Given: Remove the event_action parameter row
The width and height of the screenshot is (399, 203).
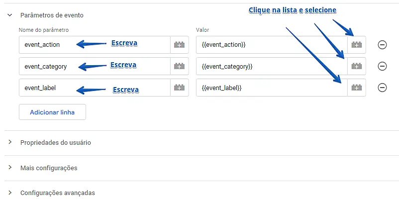Looking at the screenshot, I should tap(382, 45).
